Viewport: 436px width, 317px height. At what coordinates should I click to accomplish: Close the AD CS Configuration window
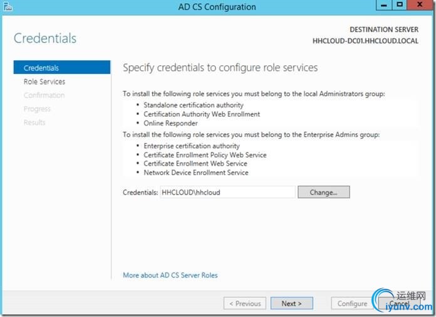[420, 6]
